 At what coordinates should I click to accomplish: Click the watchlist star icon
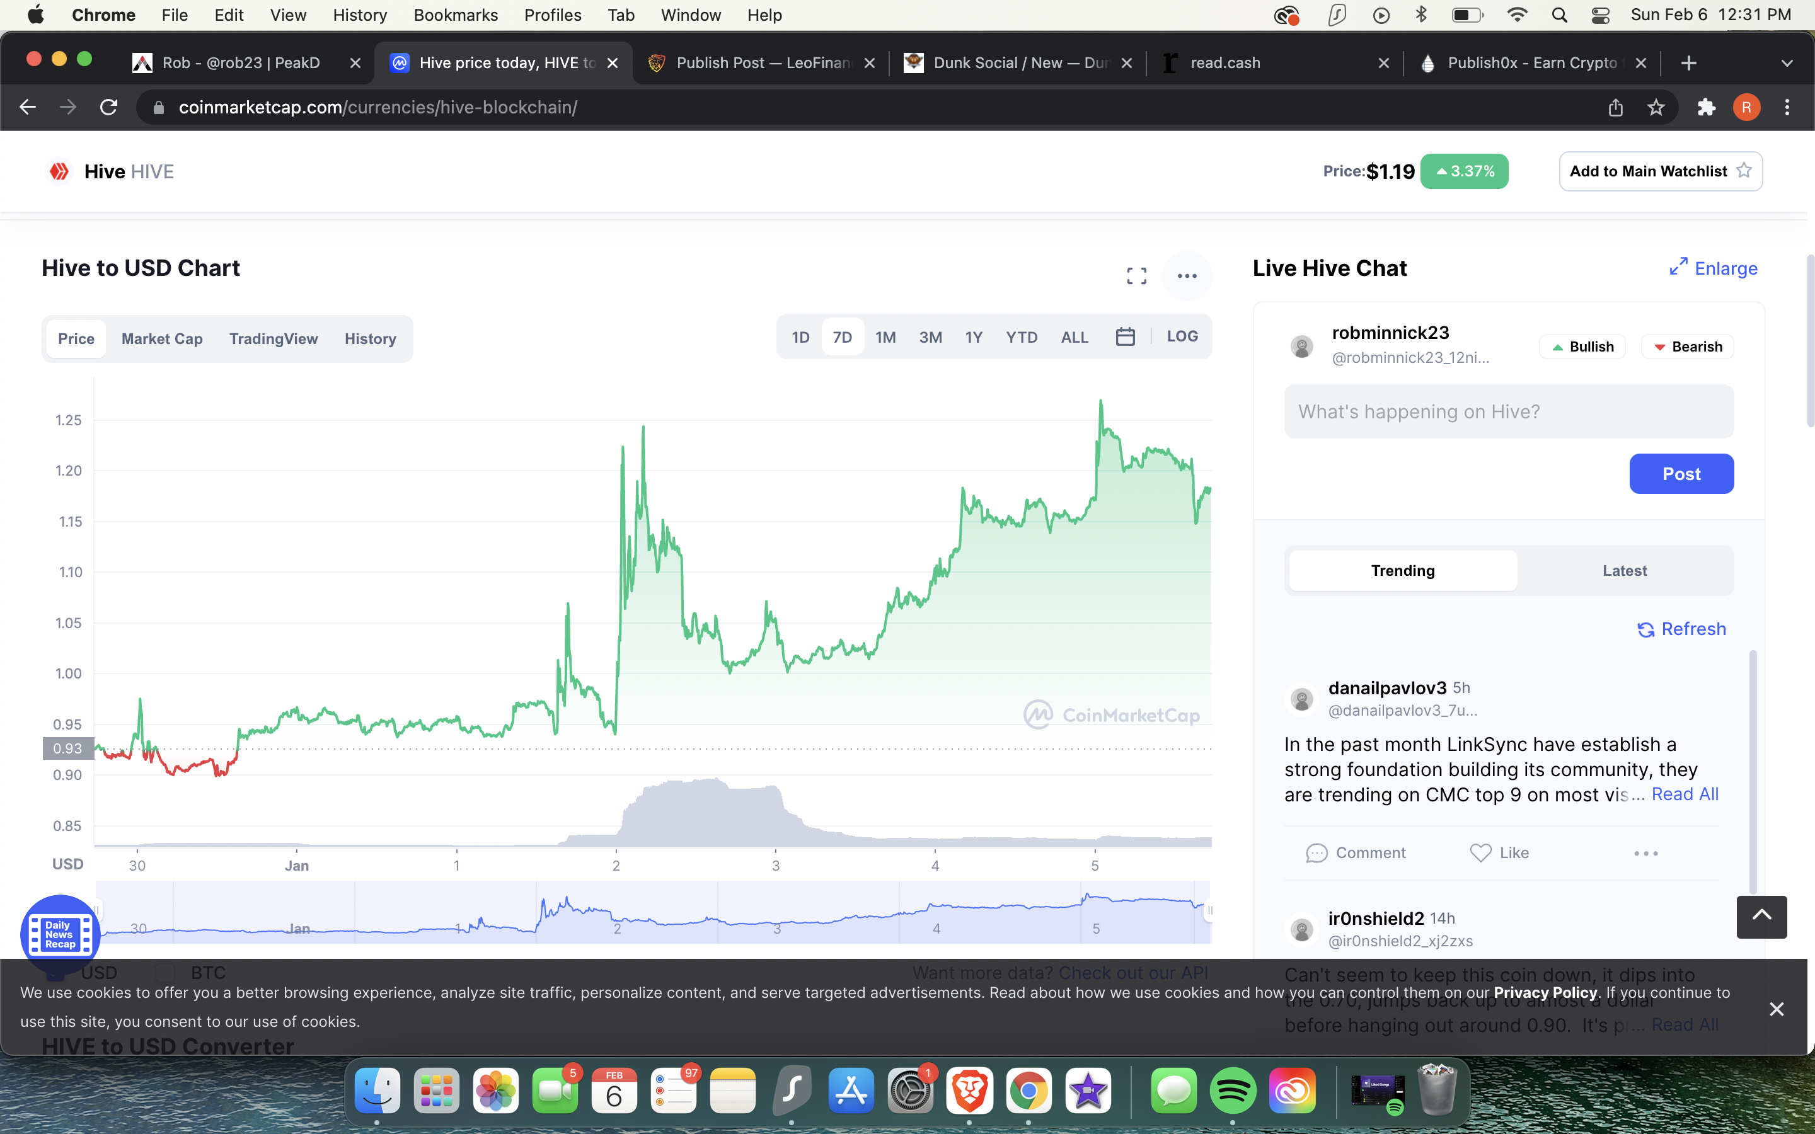point(1744,171)
